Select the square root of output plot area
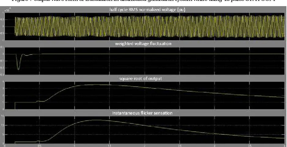The image size is (287, 147). [x=145, y=96]
